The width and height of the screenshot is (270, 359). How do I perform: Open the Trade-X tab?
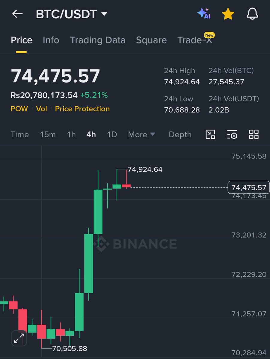coord(195,40)
